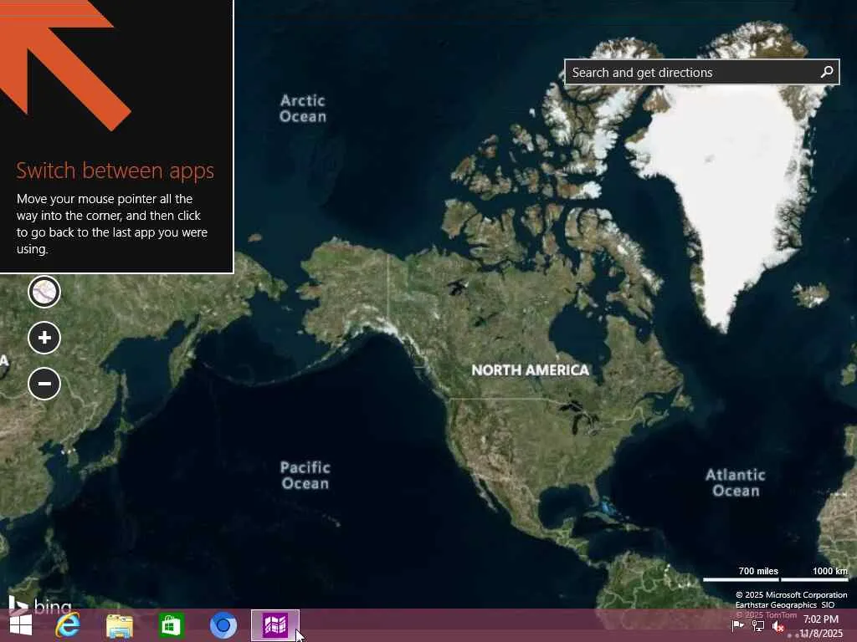Screen dimensions: 857x642
Task: Select the Maps app taskbar icon
Action: [x=275, y=625]
